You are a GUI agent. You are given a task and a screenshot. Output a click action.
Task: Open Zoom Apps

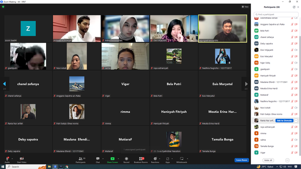pos(167,160)
